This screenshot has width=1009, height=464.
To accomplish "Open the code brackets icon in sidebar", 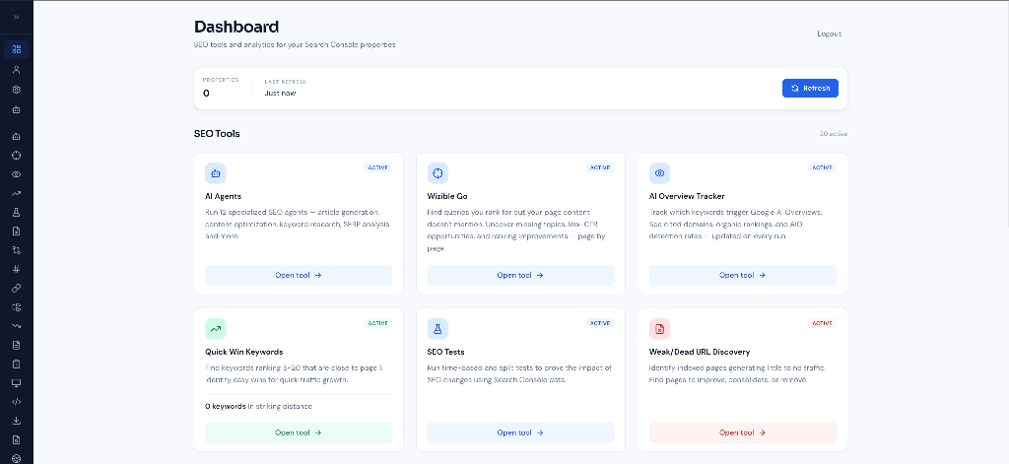I will point(17,402).
